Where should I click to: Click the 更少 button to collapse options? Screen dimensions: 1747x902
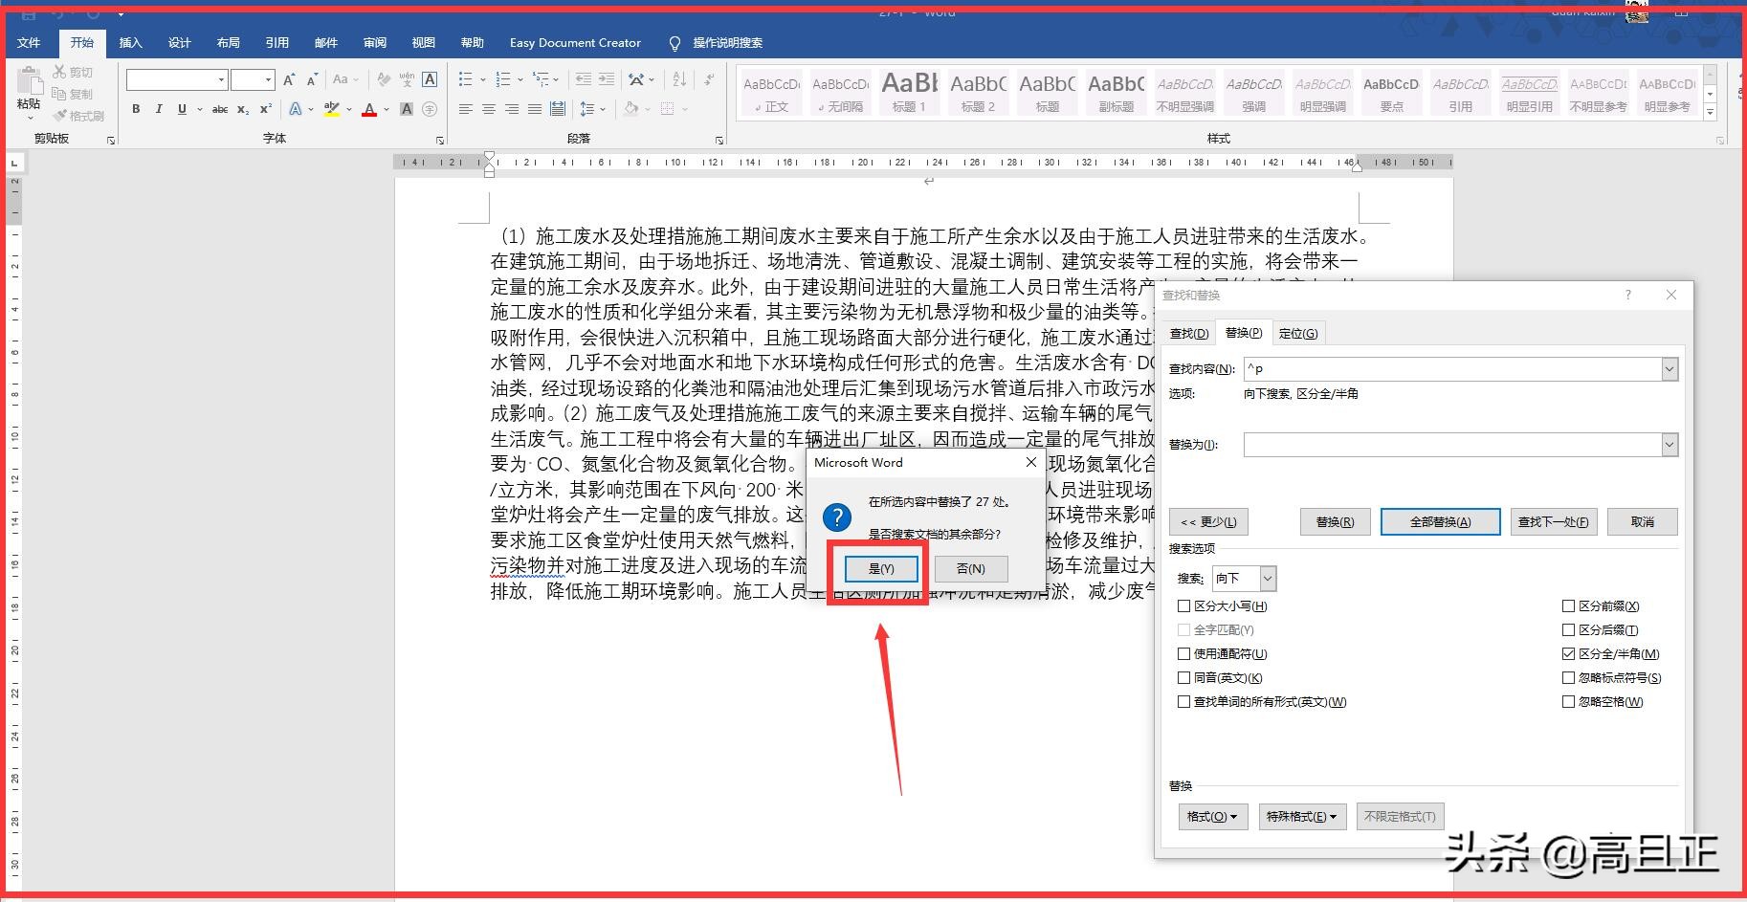1208,521
